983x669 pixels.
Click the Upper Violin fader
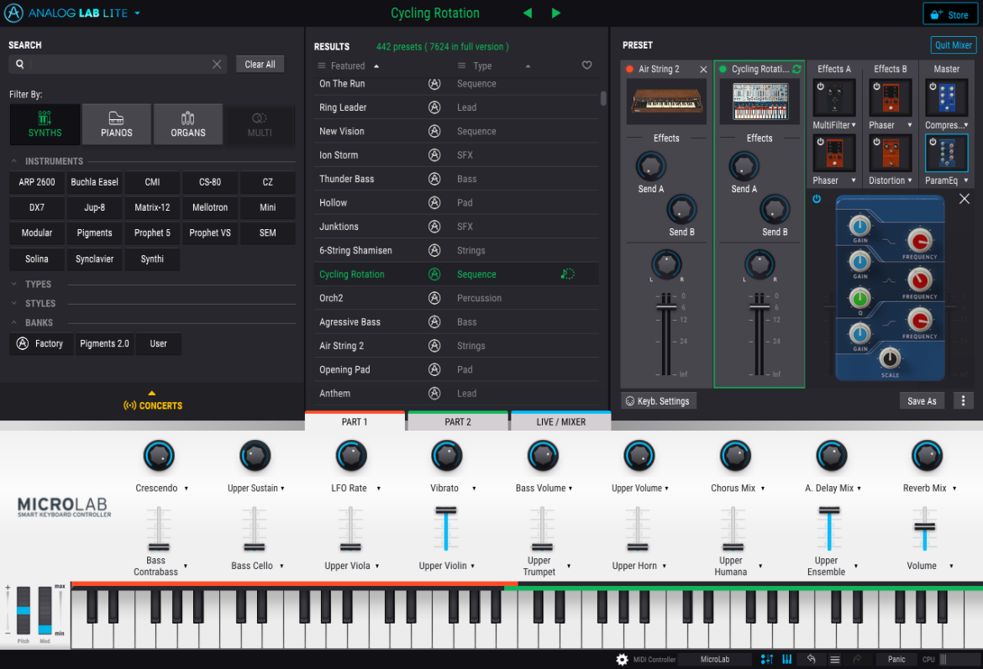coord(446,530)
